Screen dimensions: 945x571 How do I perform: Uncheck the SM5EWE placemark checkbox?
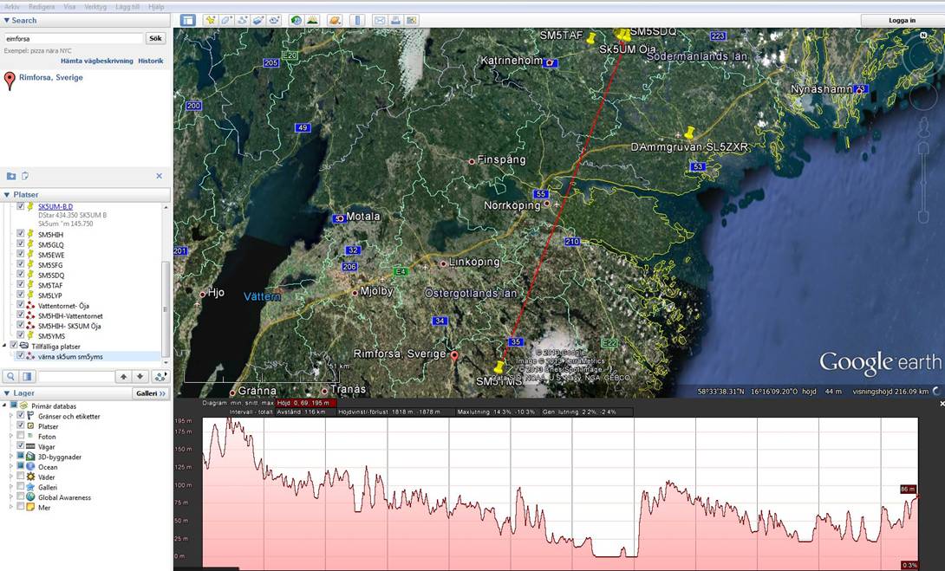(x=21, y=254)
